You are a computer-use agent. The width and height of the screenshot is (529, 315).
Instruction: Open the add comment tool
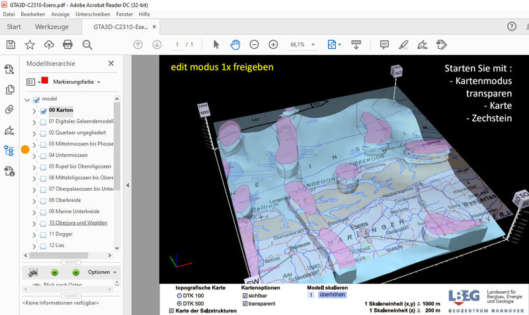(384, 44)
